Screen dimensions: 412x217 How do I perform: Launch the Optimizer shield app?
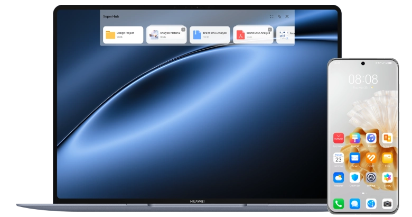355,178
